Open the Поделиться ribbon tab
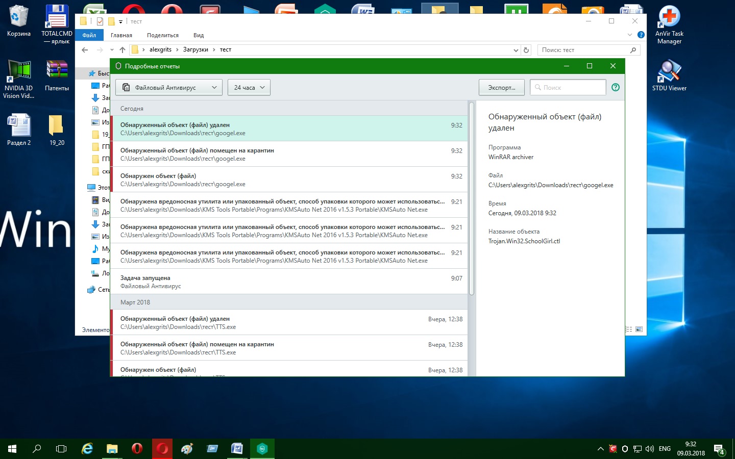This screenshot has width=735, height=459. click(162, 35)
